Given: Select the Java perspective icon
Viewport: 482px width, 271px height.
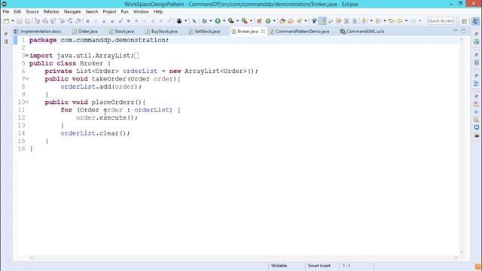Looking at the screenshot, I should [475, 21].
